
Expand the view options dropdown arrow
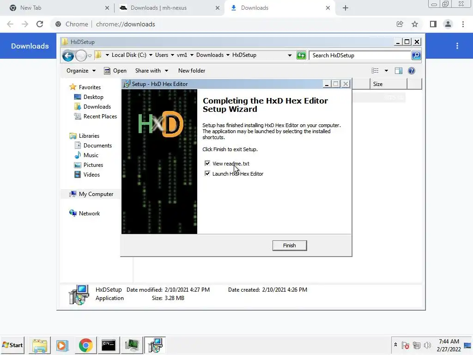pos(386,71)
